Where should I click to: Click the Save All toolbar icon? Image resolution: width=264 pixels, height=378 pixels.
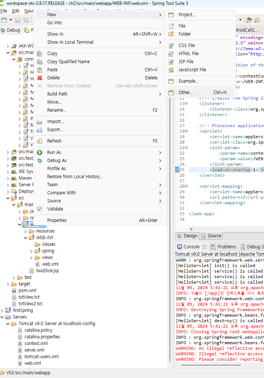[26, 20]
